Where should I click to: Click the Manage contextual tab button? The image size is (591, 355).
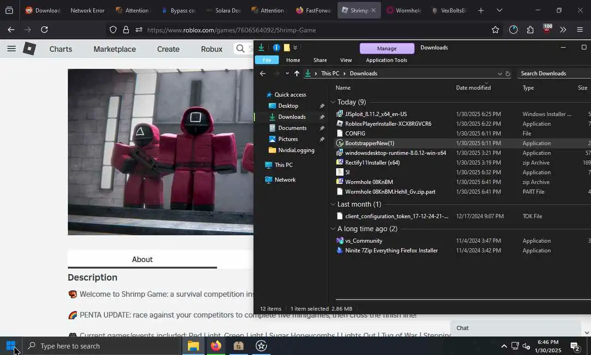(386, 48)
